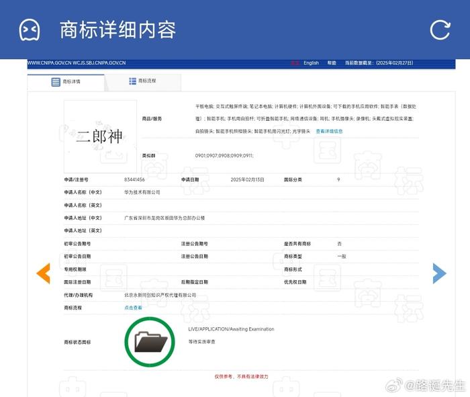This screenshot has width=470, height=397.
Task: Switch to the 商标详情 tab
Action: point(66,82)
